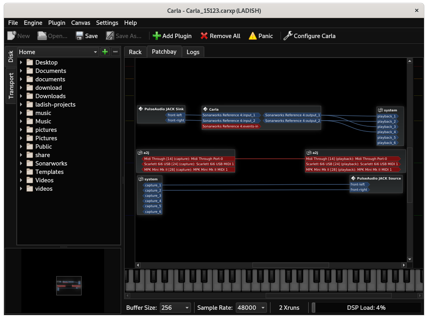This screenshot has height=319, width=428.
Task: Click the Carla box diamond icon
Action: [x=205, y=109]
